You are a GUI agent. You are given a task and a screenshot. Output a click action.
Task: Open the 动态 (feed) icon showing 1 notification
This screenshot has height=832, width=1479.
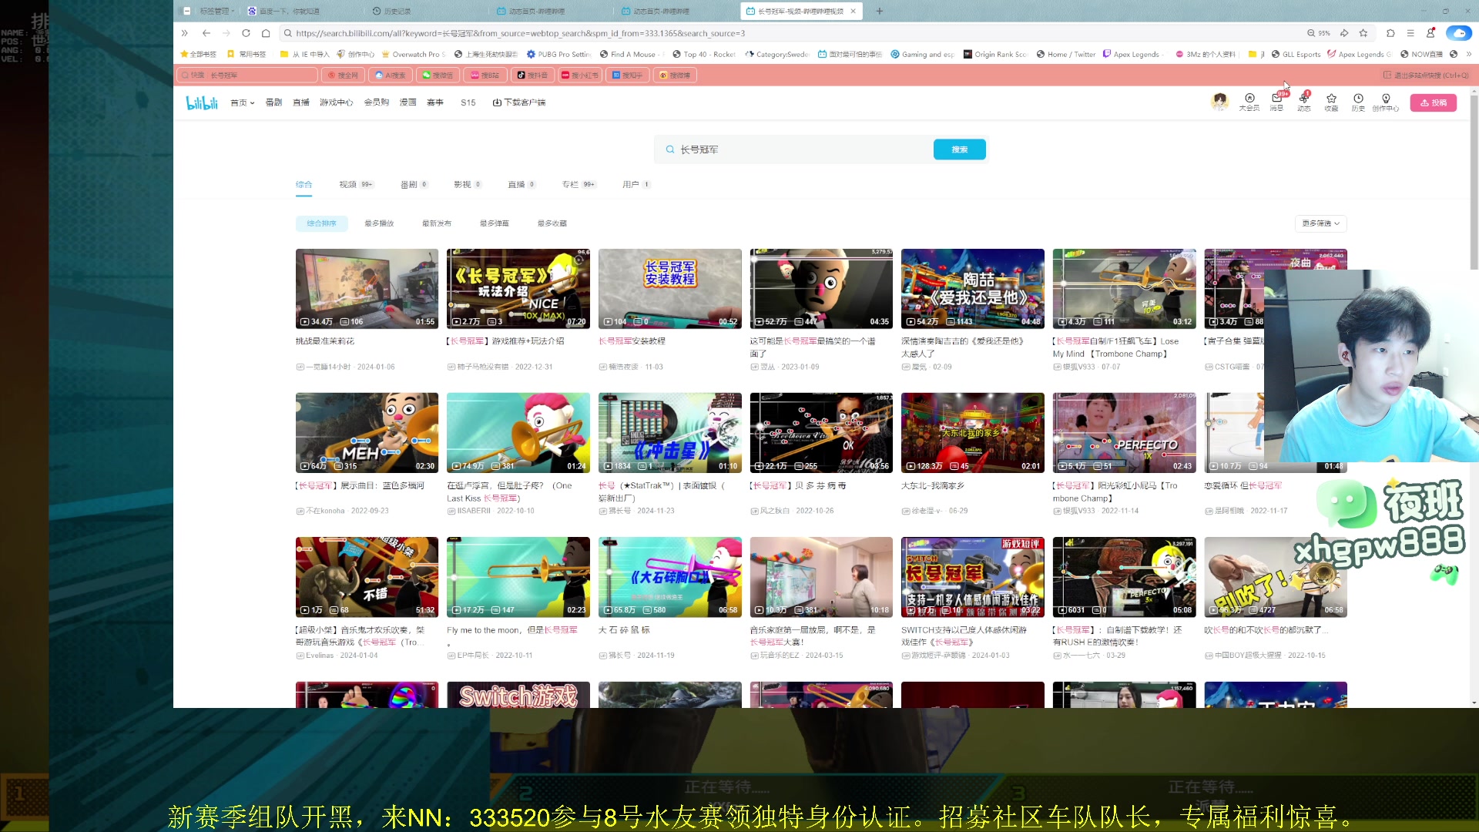click(x=1303, y=102)
